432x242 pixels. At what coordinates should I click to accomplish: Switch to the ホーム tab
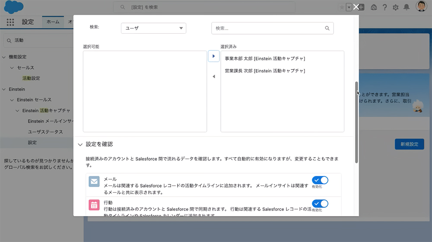pyautogui.click(x=53, y=22)
